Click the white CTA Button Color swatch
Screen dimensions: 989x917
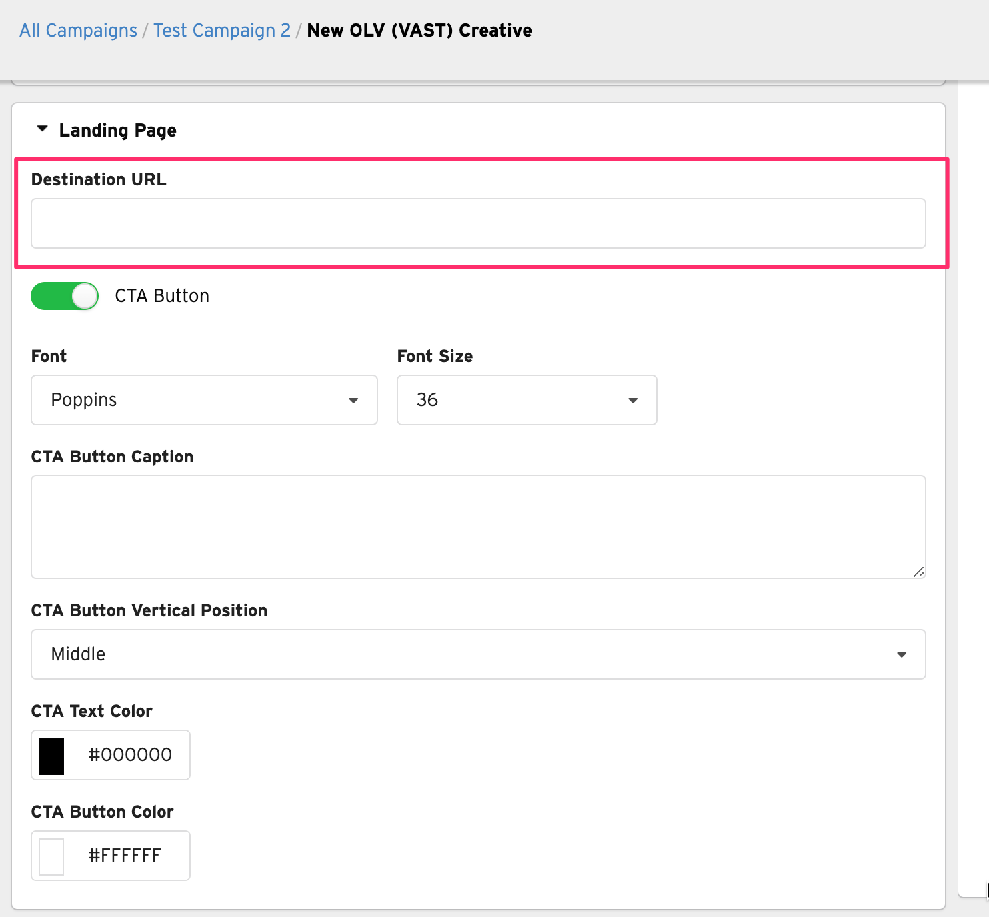click(51, 856)
